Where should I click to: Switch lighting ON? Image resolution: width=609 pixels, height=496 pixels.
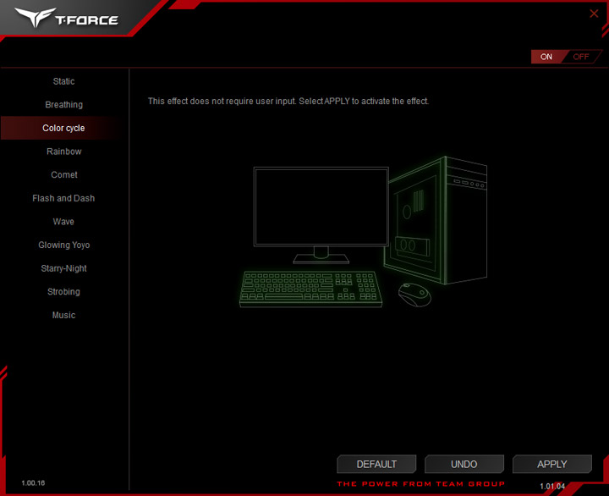pyautogui.click(x=546, y=57)
